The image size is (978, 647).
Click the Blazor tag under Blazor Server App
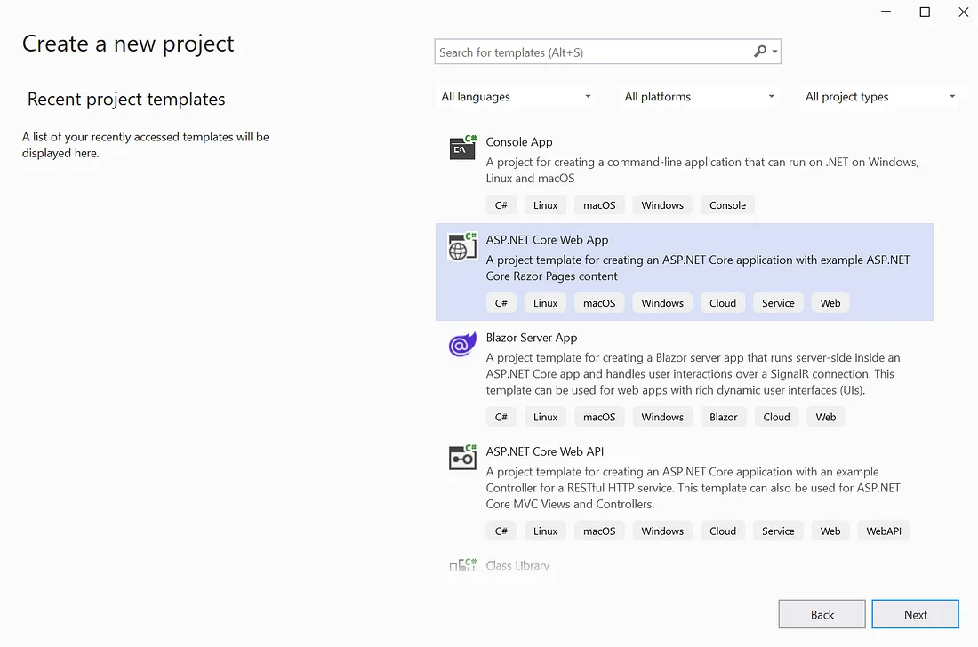point(724,417)
